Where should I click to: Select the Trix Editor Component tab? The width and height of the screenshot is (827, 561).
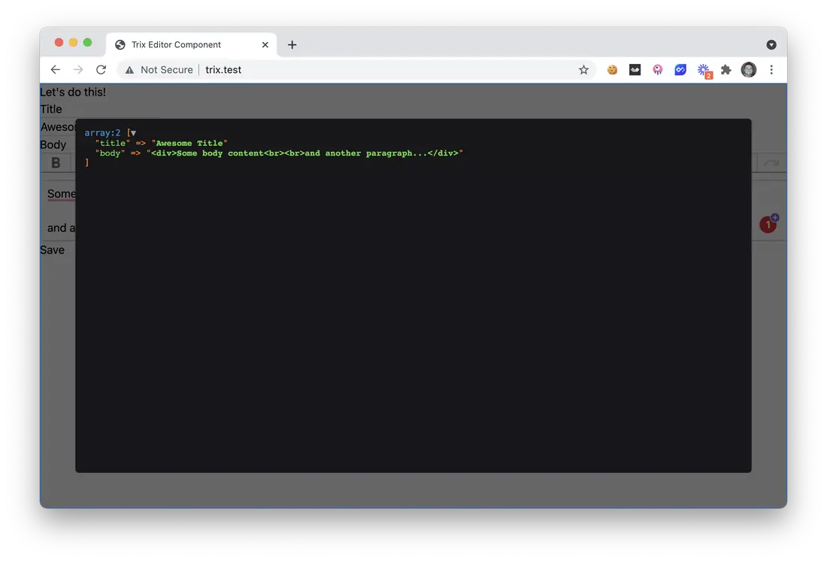(x=191, y=45)
